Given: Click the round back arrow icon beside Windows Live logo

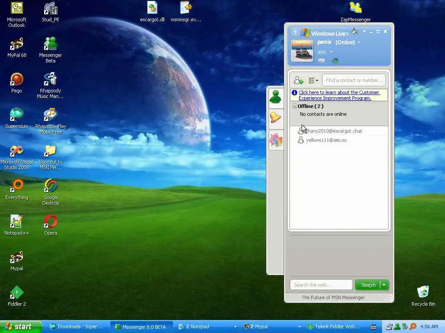Looking at the screenshot, I should (295, 32).
